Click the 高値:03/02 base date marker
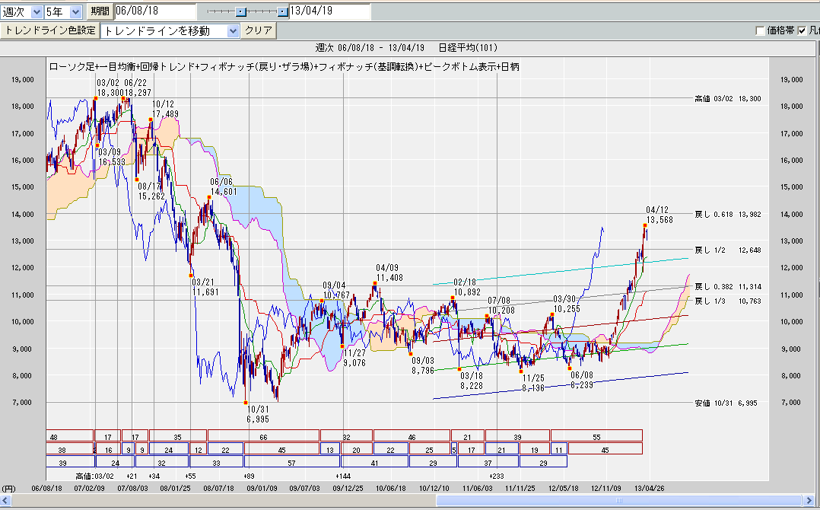Screen dimensions: 820x510 94,476
